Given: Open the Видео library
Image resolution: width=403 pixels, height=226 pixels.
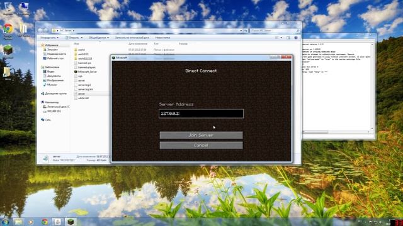Looking at the screenshot, I should 50,72.
